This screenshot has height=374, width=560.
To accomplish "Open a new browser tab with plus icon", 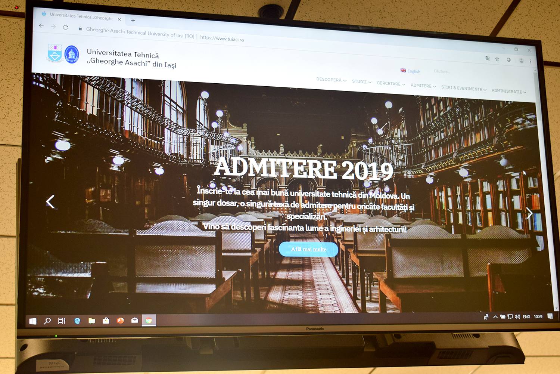I will [x=133, y=20].
